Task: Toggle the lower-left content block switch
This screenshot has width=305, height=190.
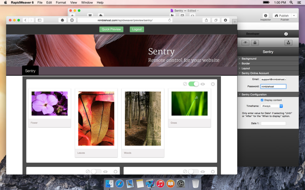Action: (x=96, y=171)
